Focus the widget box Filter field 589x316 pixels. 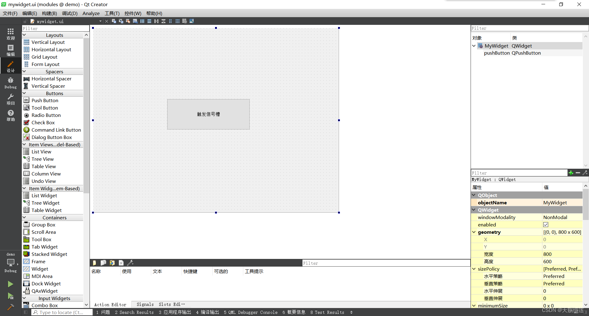(x=56, y=28)
